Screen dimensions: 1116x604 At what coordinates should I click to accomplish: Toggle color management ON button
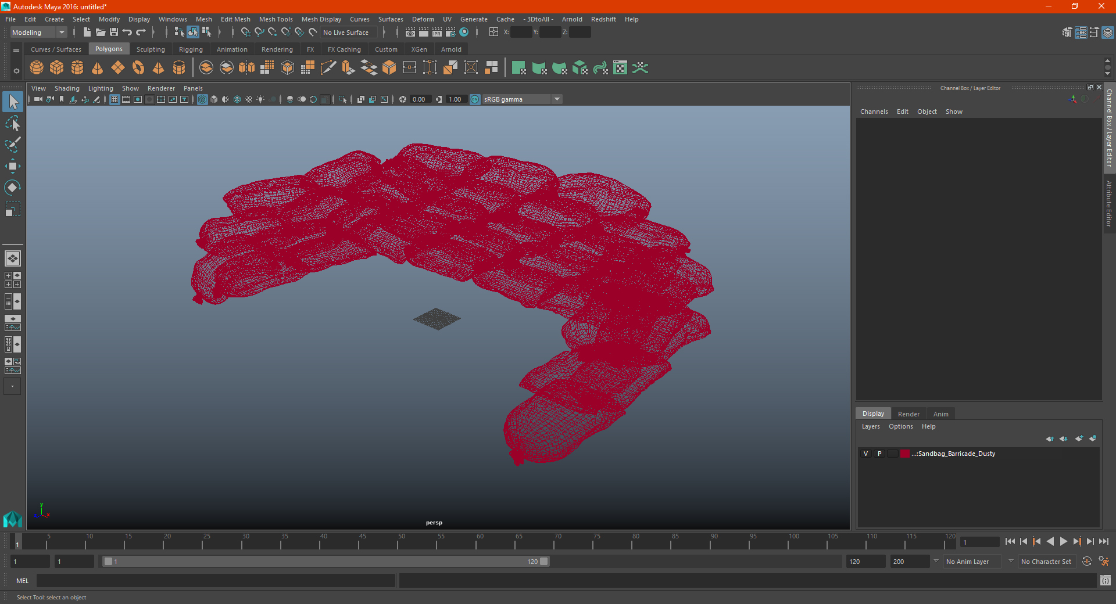coord(475,99)
